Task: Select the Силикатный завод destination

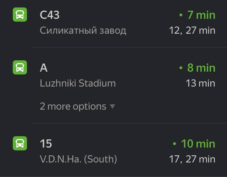Action: [83, 31]
